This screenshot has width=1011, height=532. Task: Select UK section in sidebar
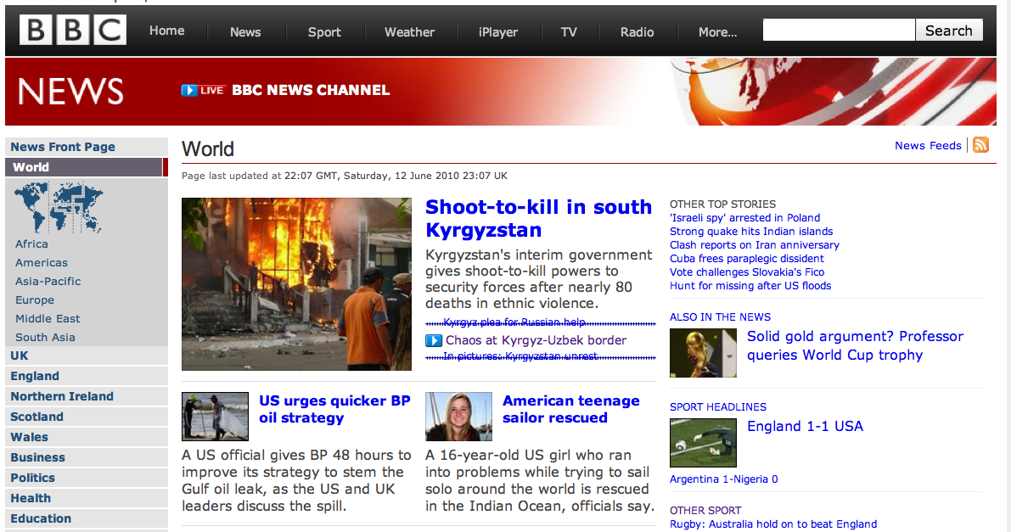(x=87, y=356)
